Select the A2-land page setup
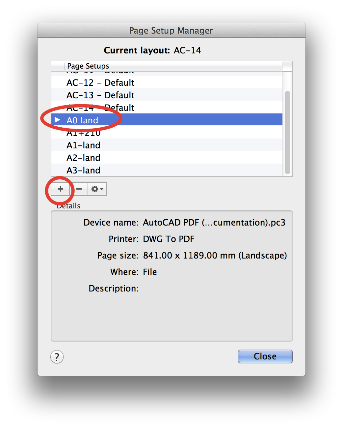 [x=83, y=158]
